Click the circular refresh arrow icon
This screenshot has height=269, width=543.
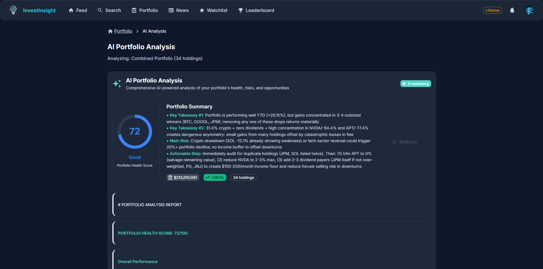(394, 142)
